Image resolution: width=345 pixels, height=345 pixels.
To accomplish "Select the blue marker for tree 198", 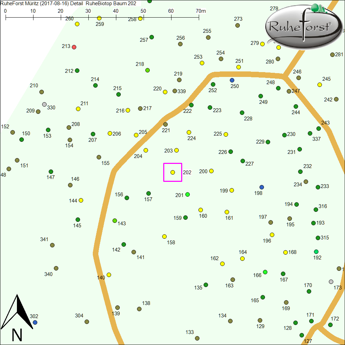I will point(262,187).
